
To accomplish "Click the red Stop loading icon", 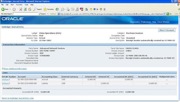I will (21, 9).
